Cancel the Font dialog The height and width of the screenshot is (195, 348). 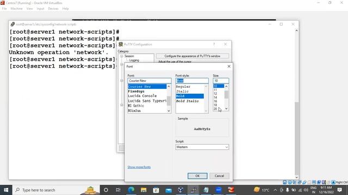[219, 175]
